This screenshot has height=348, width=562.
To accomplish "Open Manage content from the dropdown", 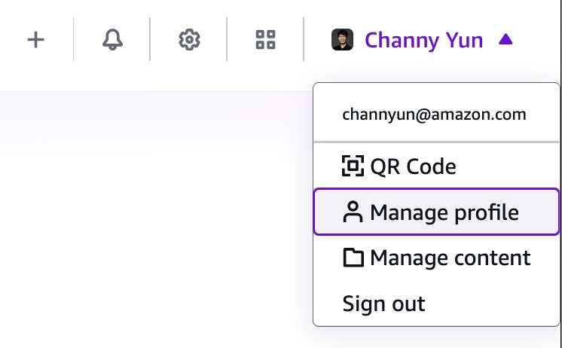I will [x=436, y=258].
